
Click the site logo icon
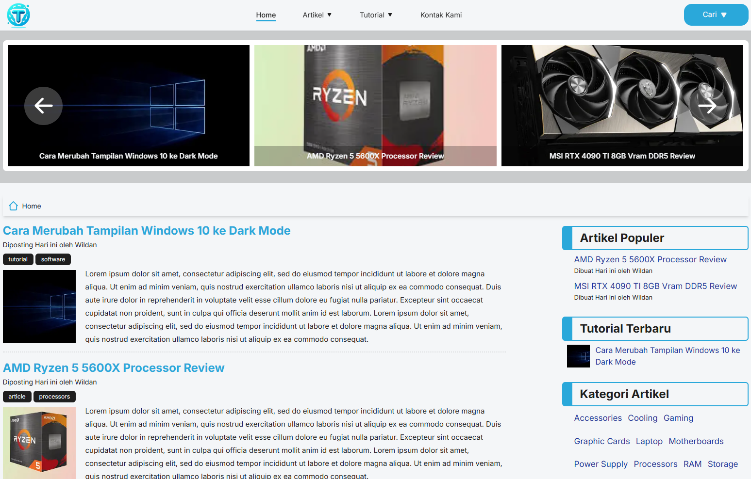click(x=18, y=15)
